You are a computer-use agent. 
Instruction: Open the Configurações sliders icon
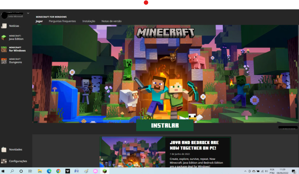4,161
